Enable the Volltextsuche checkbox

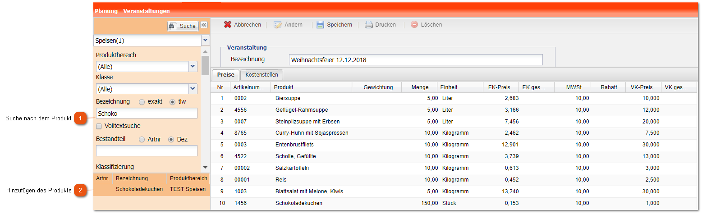click(99, 126)
